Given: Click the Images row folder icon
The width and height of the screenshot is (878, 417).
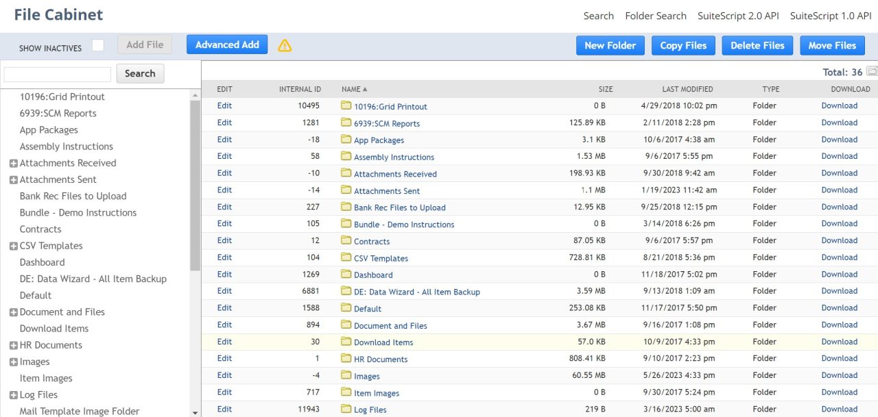Looking at the screenshot, I should (346, 375).
